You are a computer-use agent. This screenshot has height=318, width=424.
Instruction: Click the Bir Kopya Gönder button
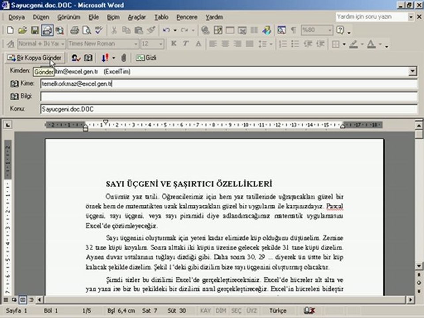click(x=34, y=58)
